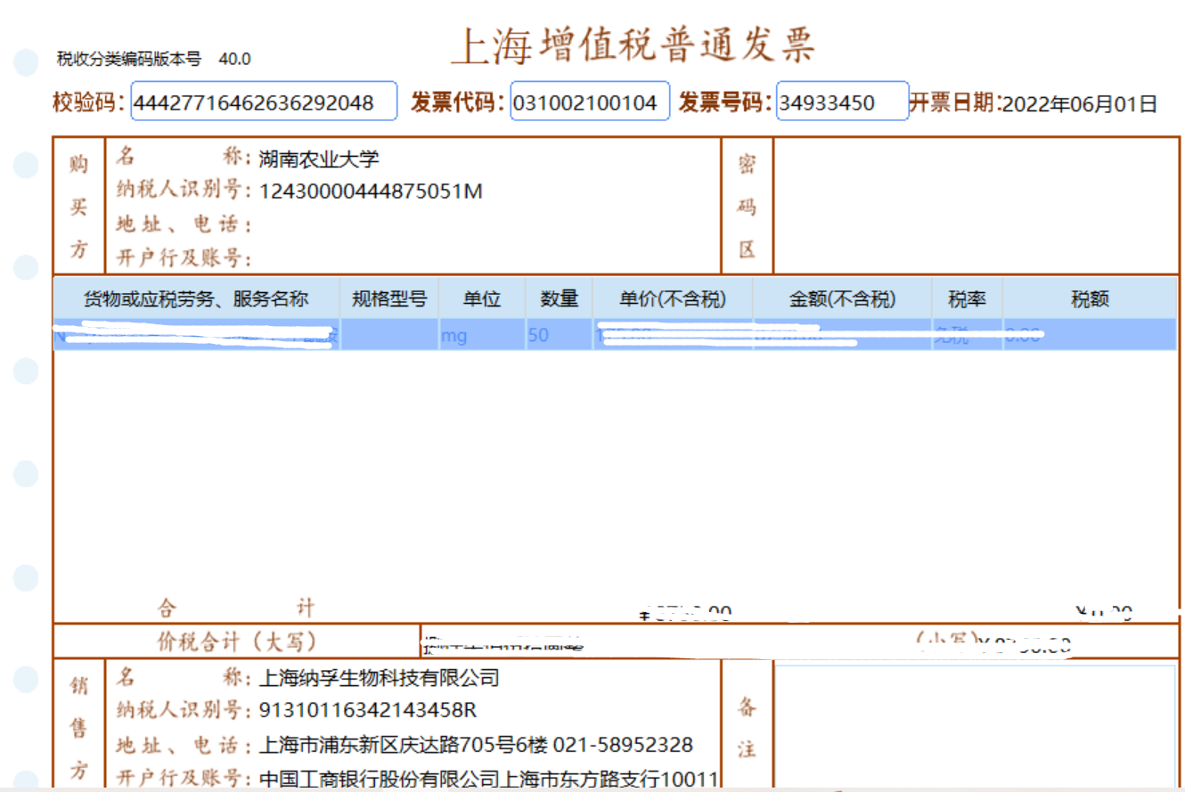Image resolution: width=1185 pixels, height=792 pixels.
Task: Select the 金额(不含税) column header
Action: (842, 299)
